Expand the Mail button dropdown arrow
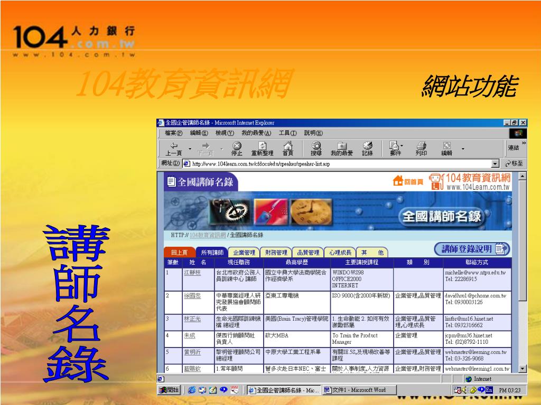541x405 pixels. [402, 146]
